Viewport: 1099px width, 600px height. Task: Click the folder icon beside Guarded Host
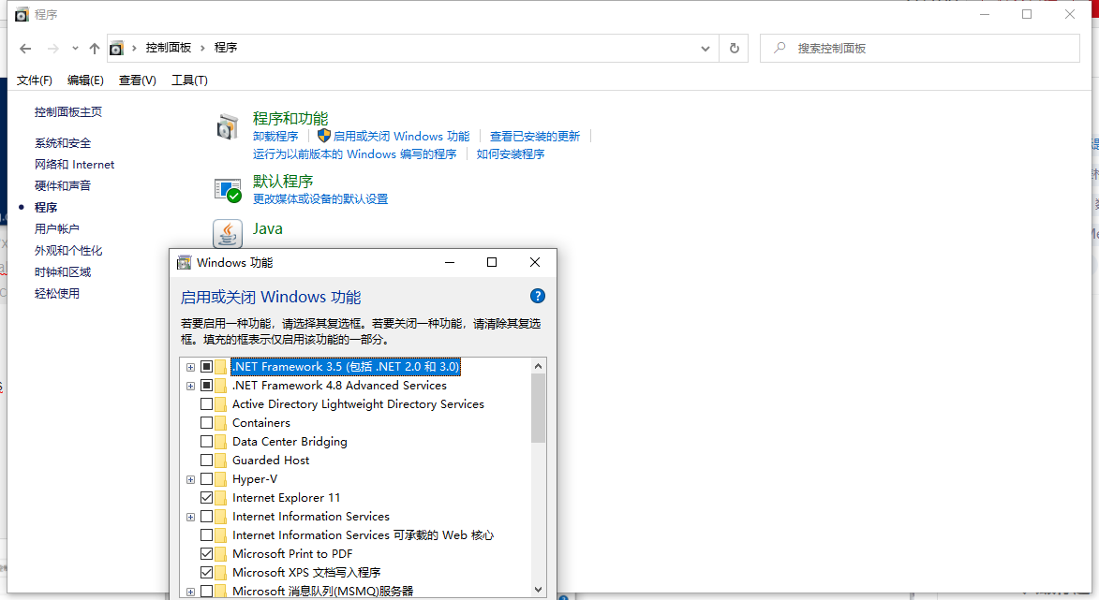[221, 460]
